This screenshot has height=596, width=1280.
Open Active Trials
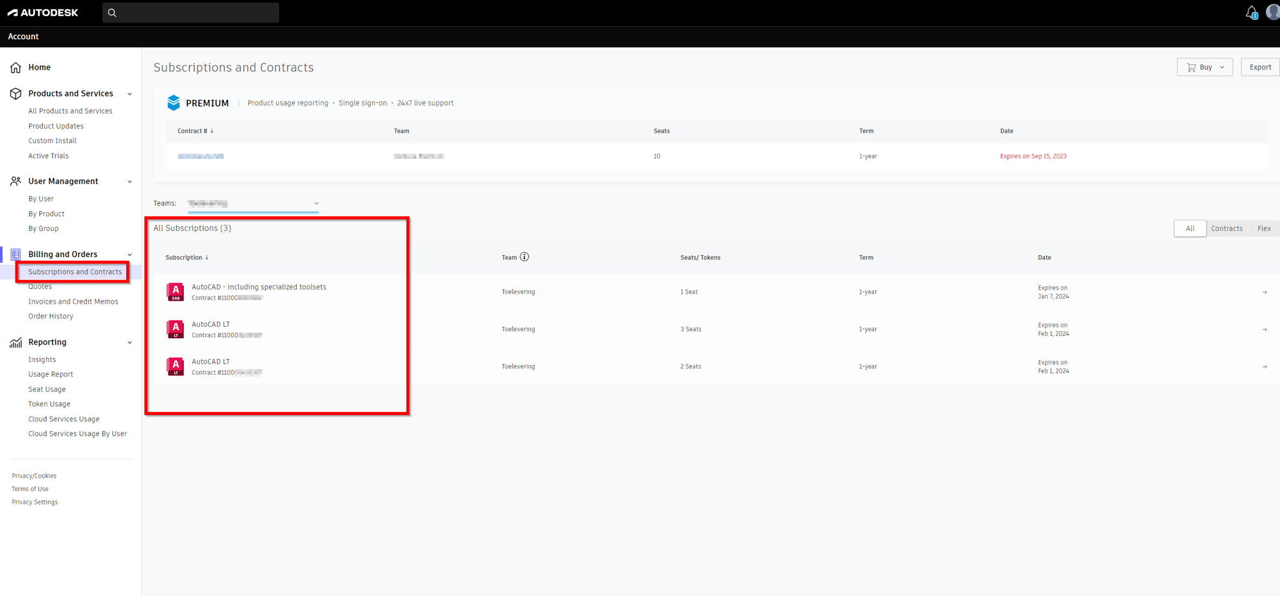[49, 156]
